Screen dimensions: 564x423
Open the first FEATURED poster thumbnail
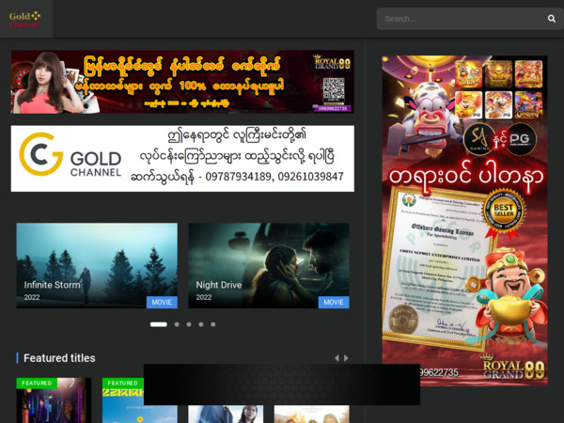pyautogui.click(x=54, y=400)
